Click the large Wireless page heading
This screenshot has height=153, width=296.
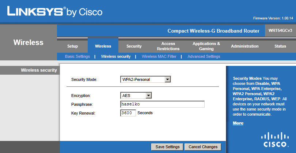click(x=28, y=42)
